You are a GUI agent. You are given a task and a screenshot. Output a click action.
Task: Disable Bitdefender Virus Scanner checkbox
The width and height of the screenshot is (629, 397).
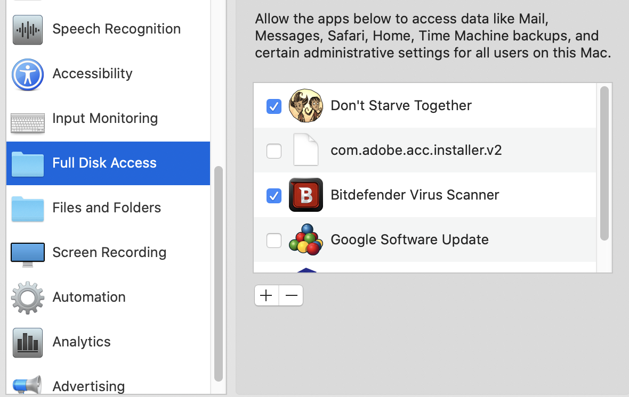tap(274, 196)
